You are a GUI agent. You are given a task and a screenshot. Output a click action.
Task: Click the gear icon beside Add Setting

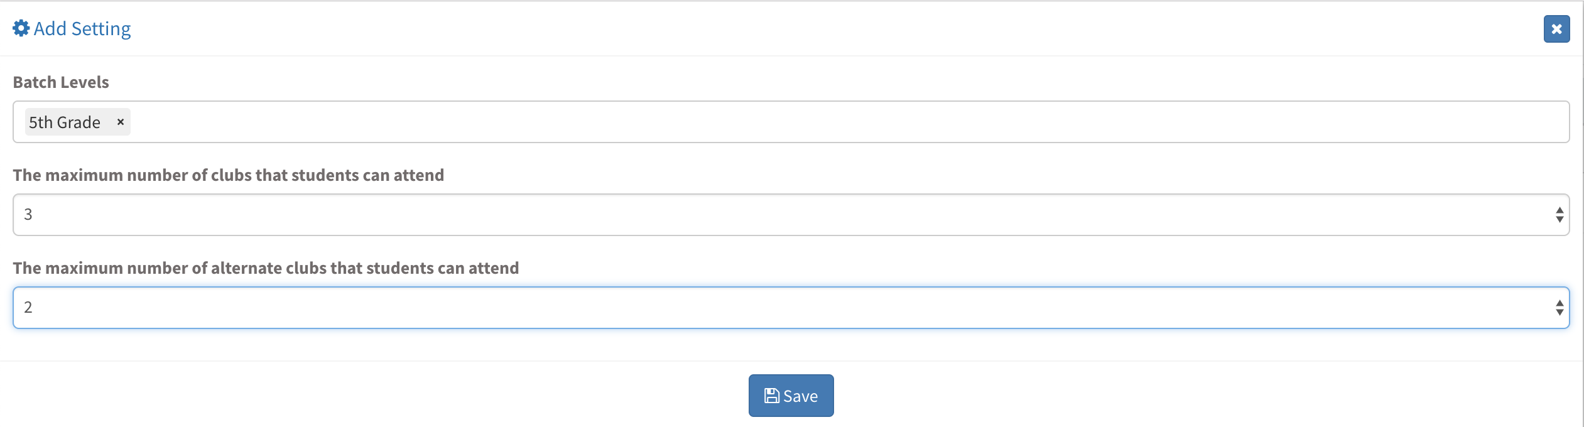pos(21,28)
